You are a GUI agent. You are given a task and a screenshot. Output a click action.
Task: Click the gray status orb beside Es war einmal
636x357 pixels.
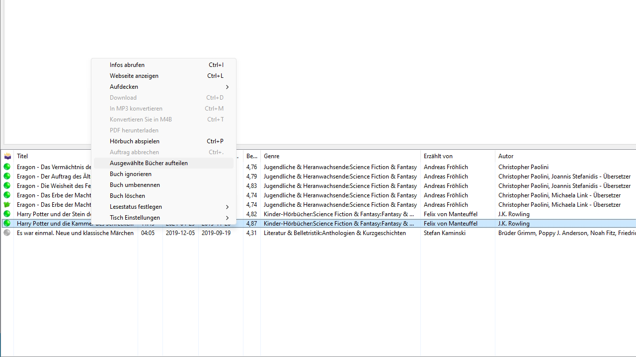[7, 233]
